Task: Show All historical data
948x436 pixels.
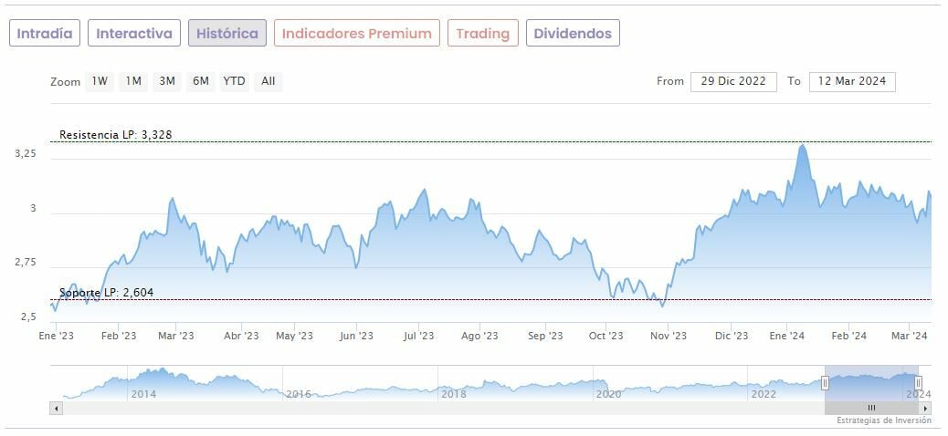Action: (x=268, y=81)
